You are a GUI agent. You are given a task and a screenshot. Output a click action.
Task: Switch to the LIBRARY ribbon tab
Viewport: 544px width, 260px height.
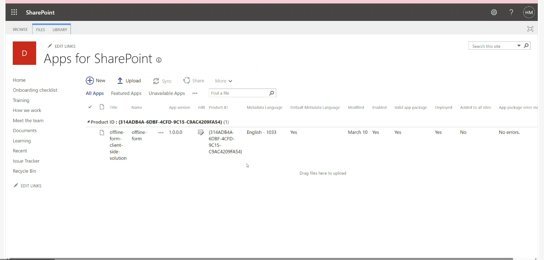point(60,29)
